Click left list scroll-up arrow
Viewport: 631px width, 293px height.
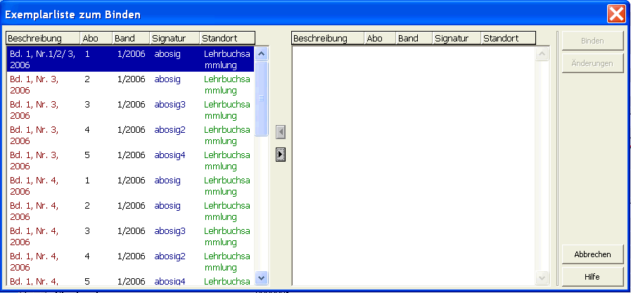click(262, 53)
